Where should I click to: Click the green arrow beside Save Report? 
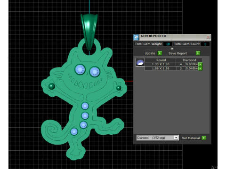click(198, 53)
